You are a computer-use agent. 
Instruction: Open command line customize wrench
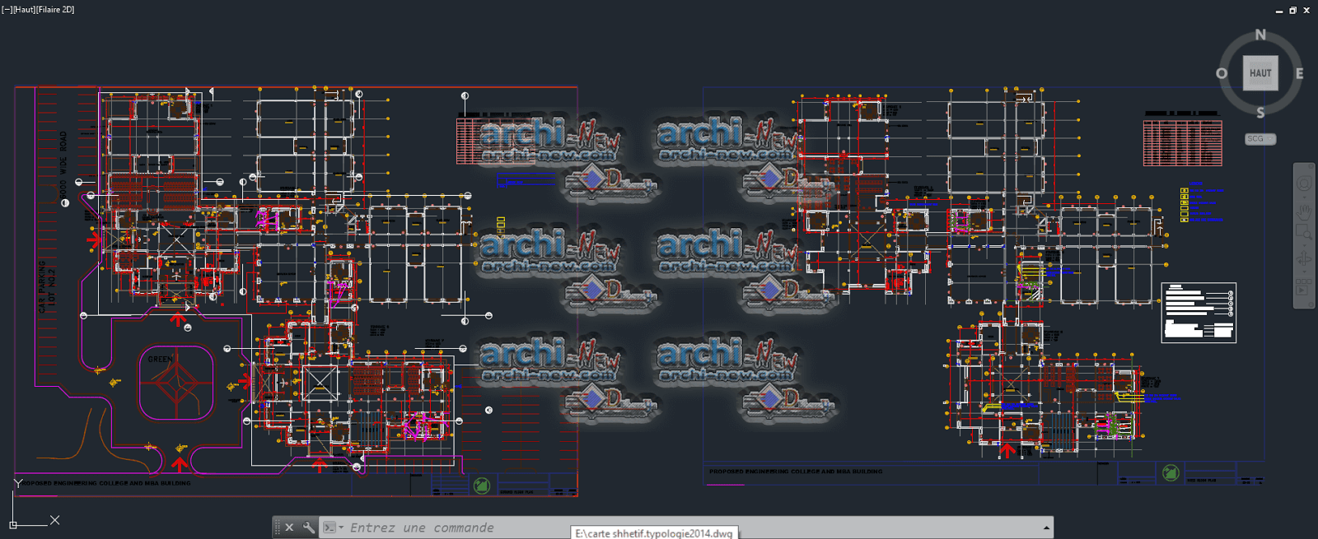click(x=308, y=527)
